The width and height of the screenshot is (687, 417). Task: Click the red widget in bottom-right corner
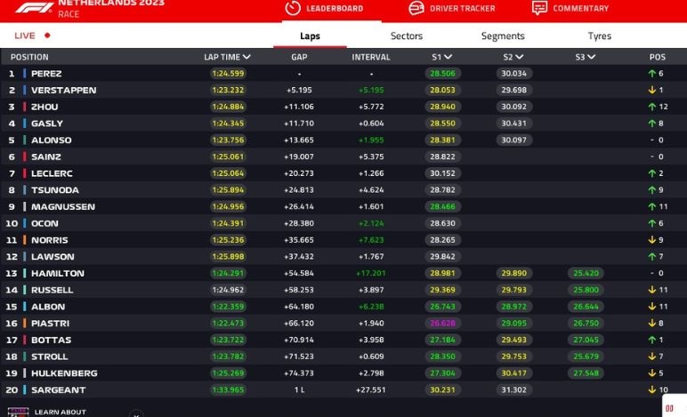coord(669,407)
